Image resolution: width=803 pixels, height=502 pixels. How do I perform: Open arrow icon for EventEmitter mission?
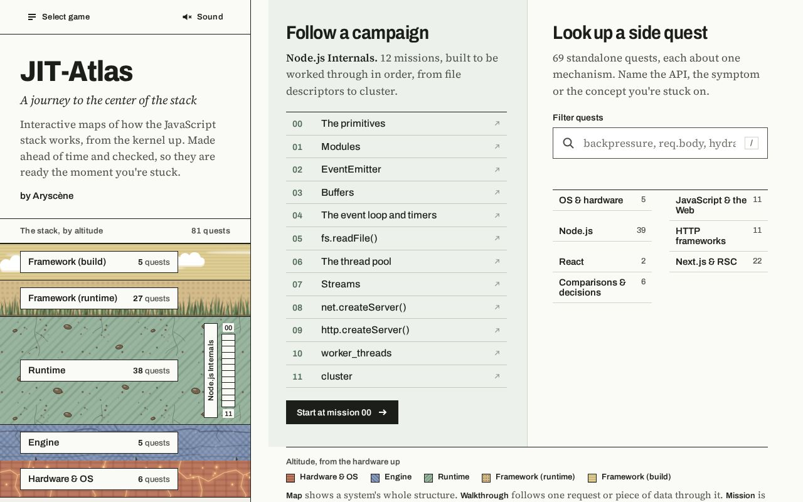(x=497, y=169)
